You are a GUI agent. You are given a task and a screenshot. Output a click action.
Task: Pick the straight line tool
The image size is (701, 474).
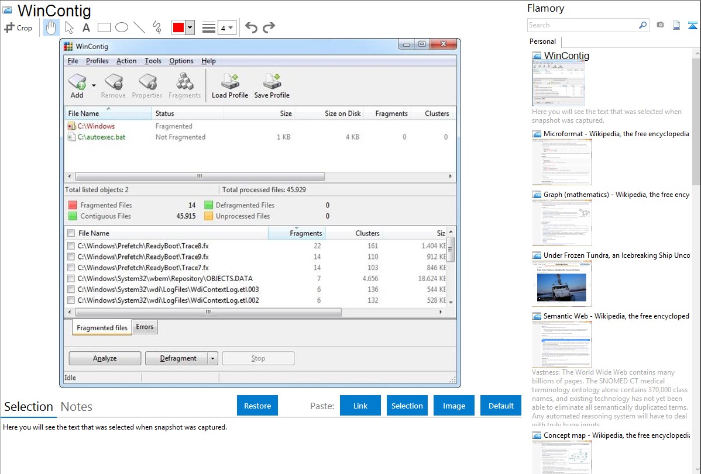point(139,27)
